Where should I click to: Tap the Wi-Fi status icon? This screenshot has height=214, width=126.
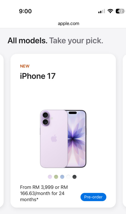point(110,11)
